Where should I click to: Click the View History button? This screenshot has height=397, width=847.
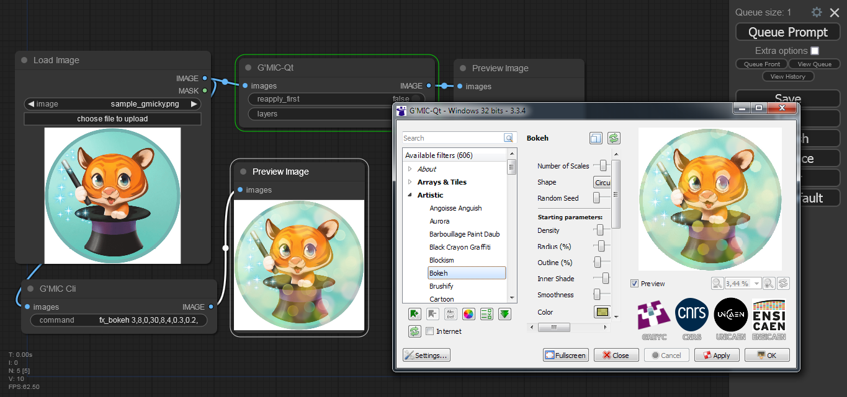[x=787, y=76]
